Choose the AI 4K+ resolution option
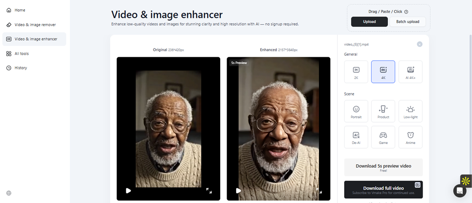This screenshot has height=203, width=472. click(411, 72)
